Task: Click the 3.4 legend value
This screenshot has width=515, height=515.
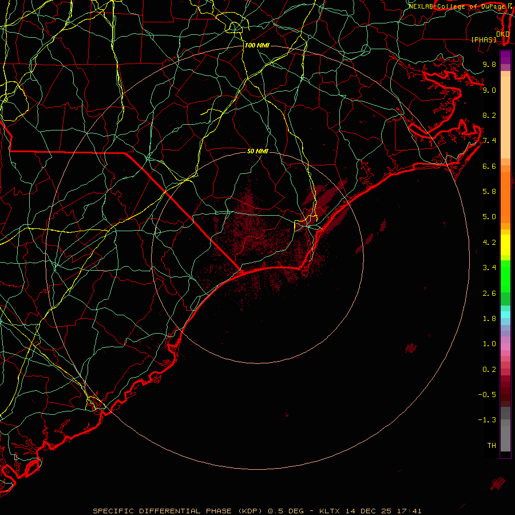Action: tap(489, 268)
